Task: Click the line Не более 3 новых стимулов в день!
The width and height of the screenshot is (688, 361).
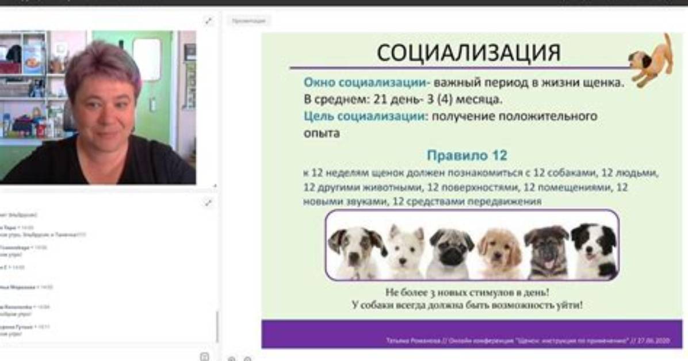Action: (467, 292)
